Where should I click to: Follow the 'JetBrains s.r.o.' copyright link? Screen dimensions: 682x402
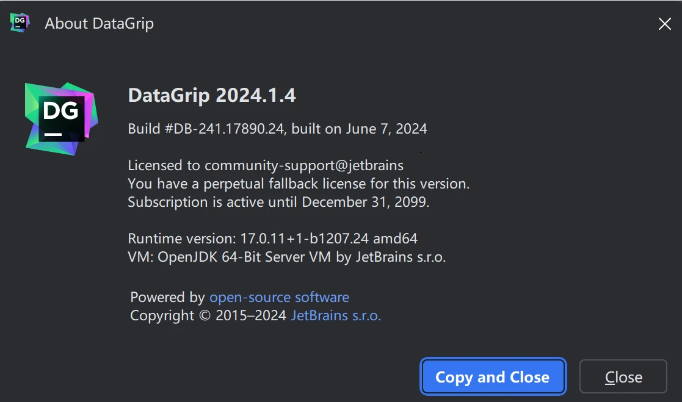(x=336, y=316)
